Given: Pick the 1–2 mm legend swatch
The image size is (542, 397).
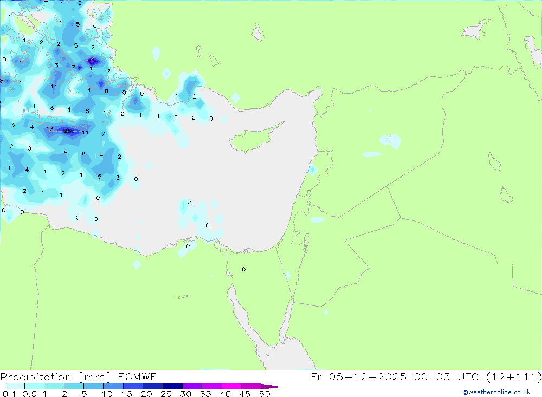Looking at the screenshot, I should tap(54, 386).
